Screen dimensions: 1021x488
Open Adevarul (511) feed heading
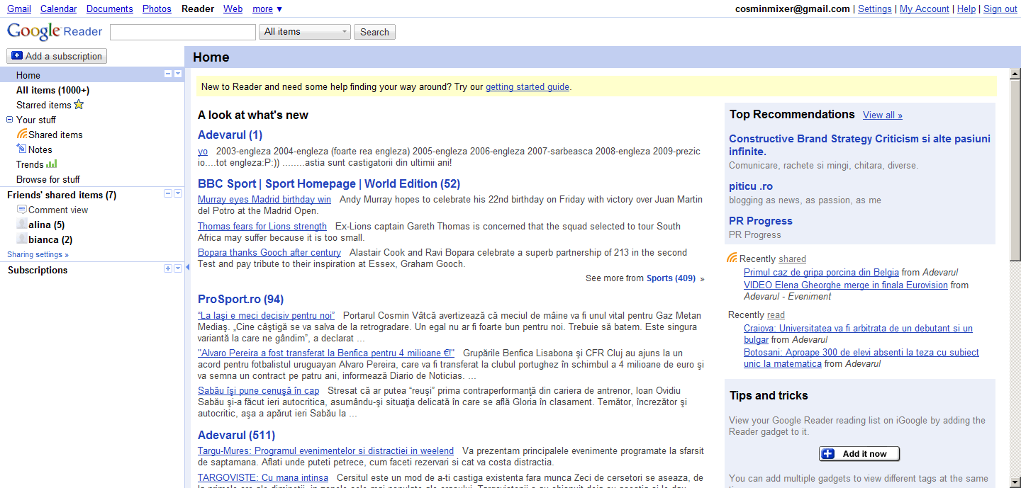pos(237,435)
